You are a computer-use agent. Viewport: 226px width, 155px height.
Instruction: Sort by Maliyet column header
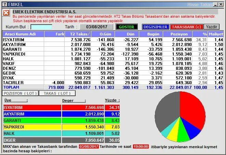[216, 34]
